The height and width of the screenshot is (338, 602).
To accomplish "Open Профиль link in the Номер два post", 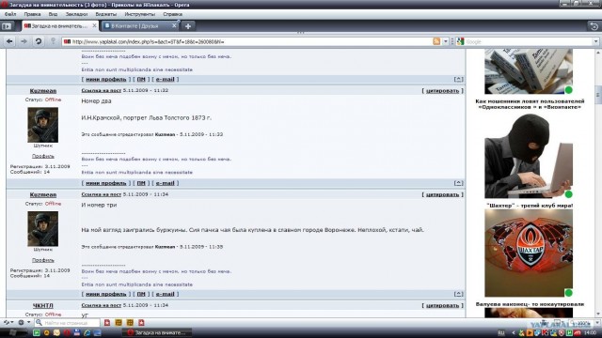I will pos(43,157).
